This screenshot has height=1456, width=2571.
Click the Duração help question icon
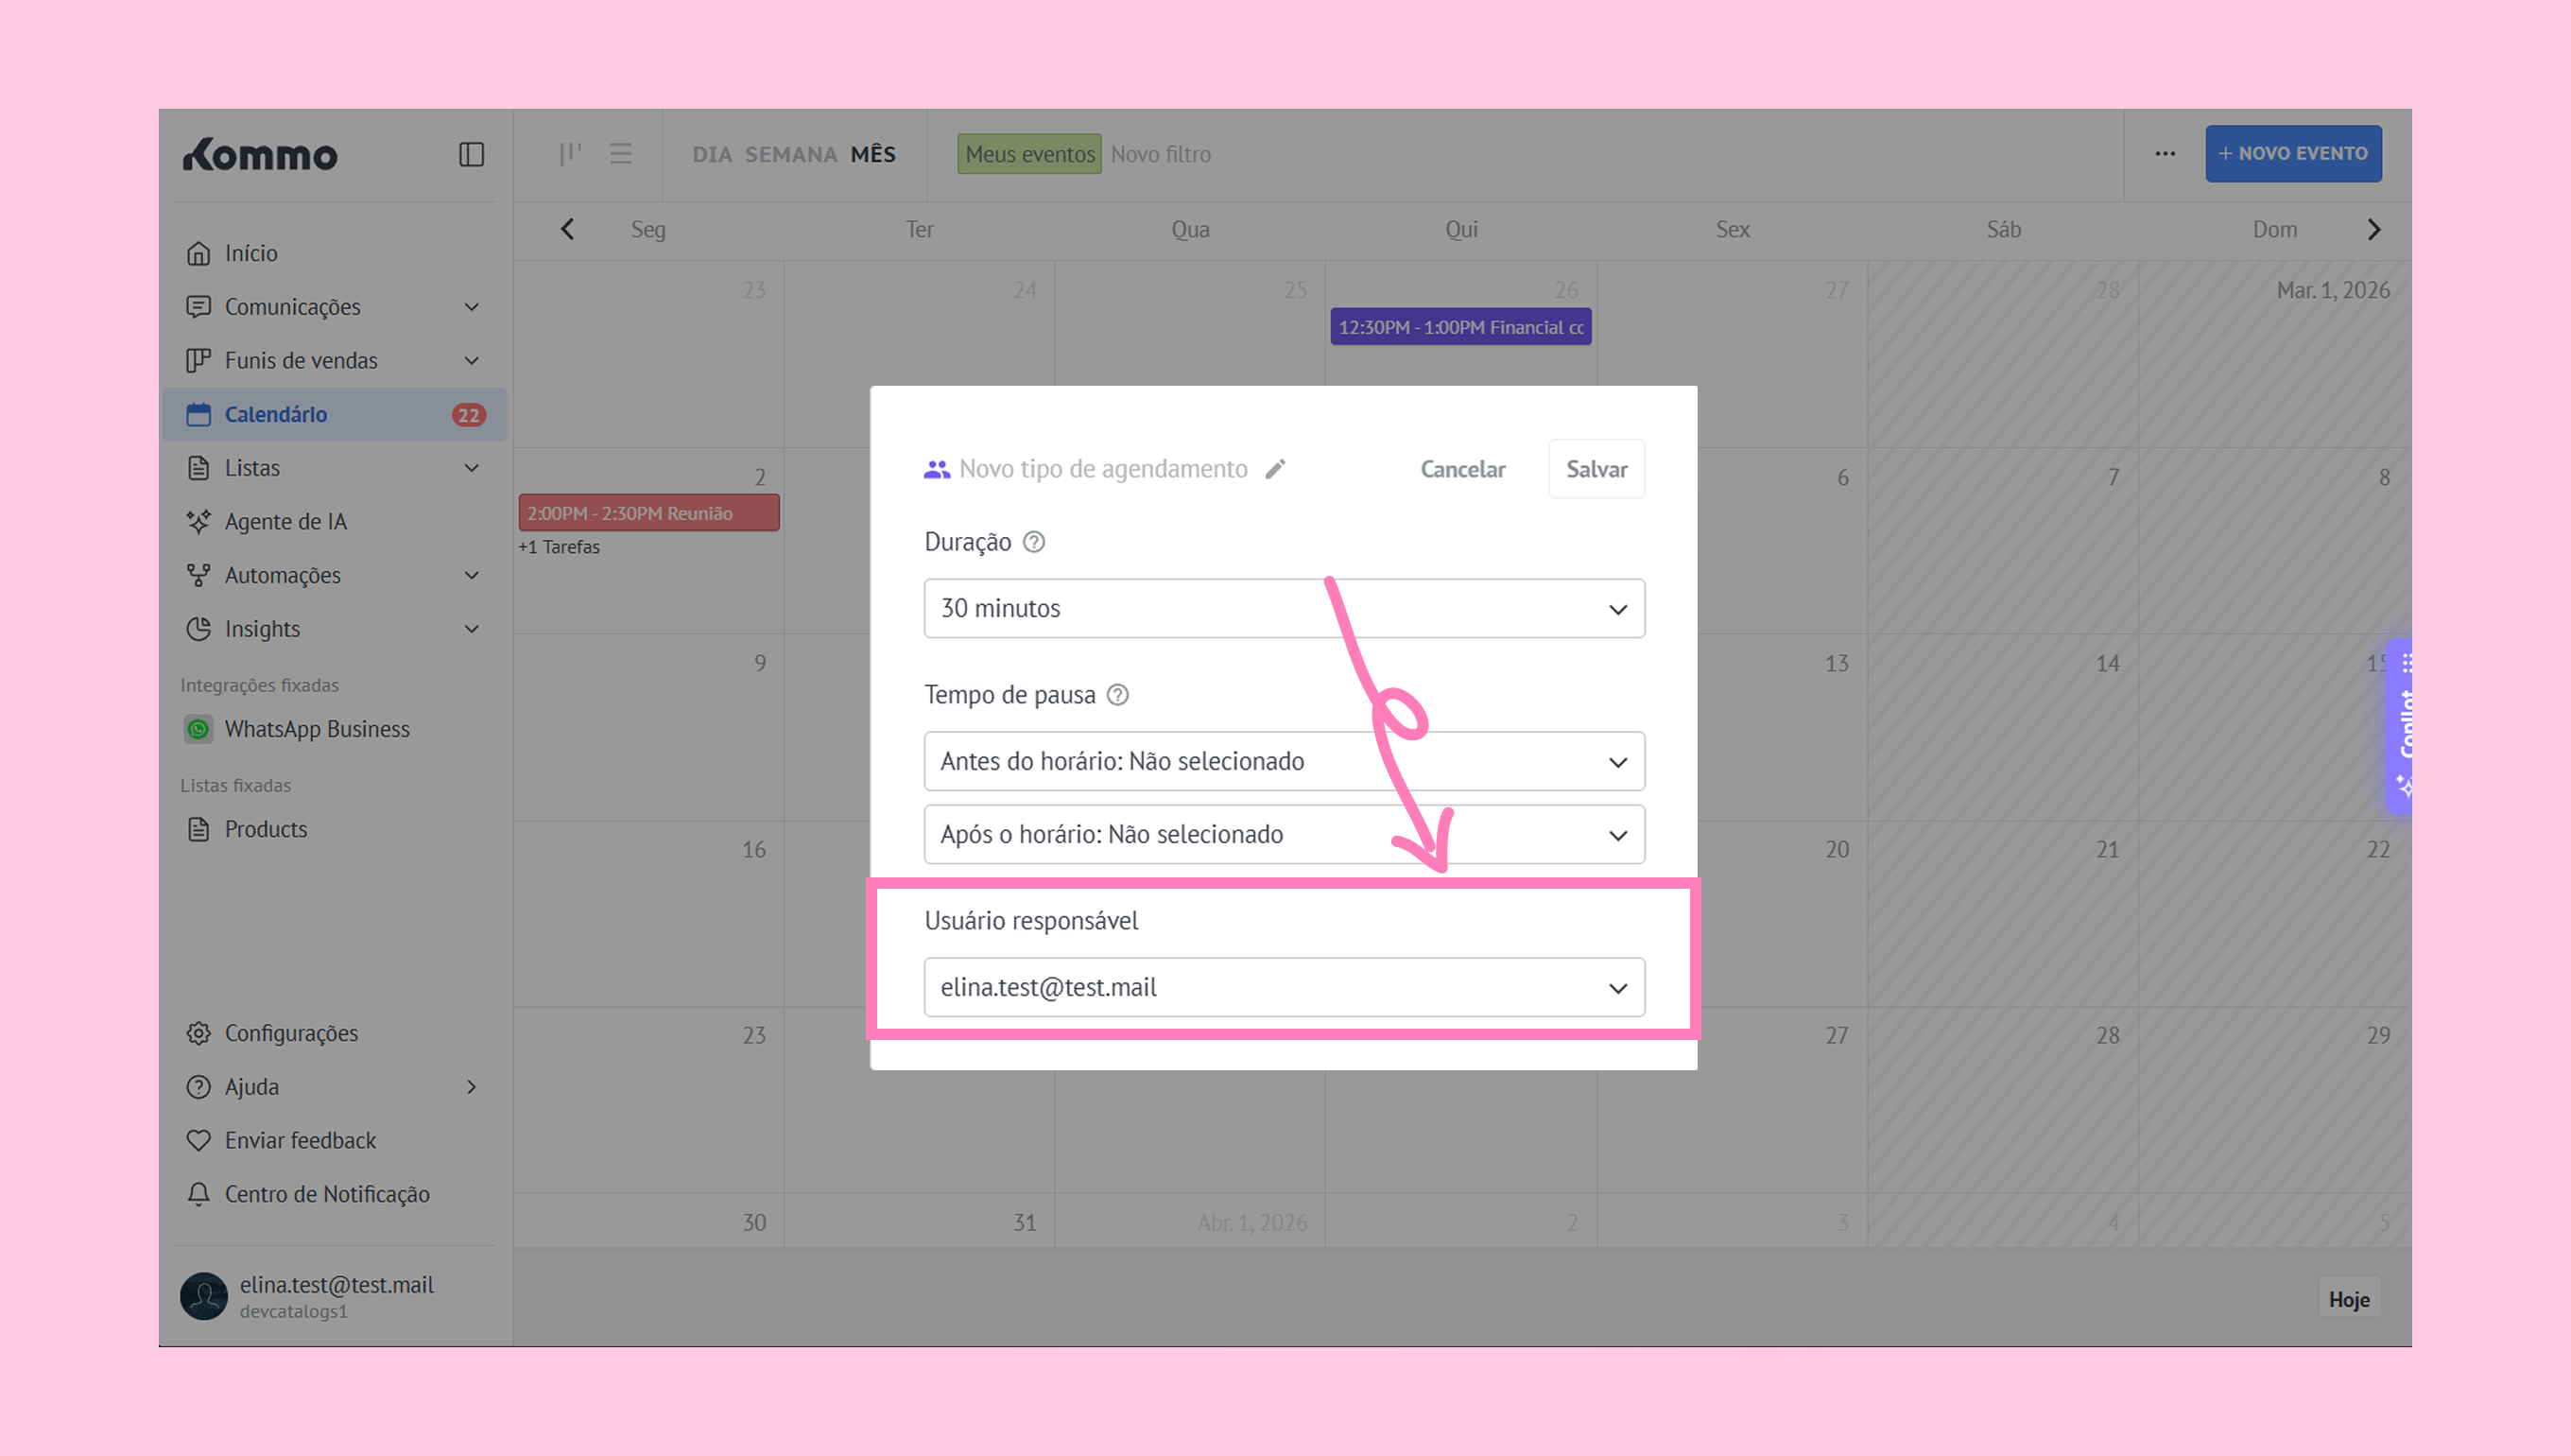coord(1035,542)
